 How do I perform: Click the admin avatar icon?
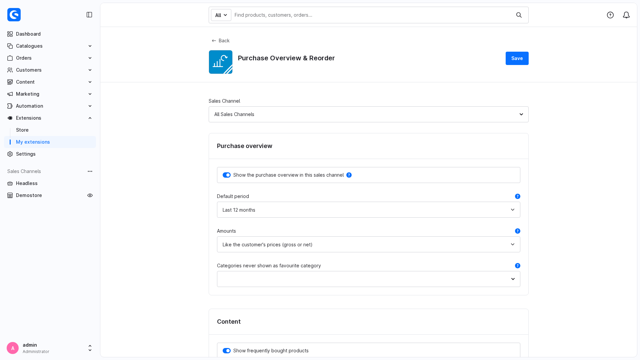coord(13,348)
